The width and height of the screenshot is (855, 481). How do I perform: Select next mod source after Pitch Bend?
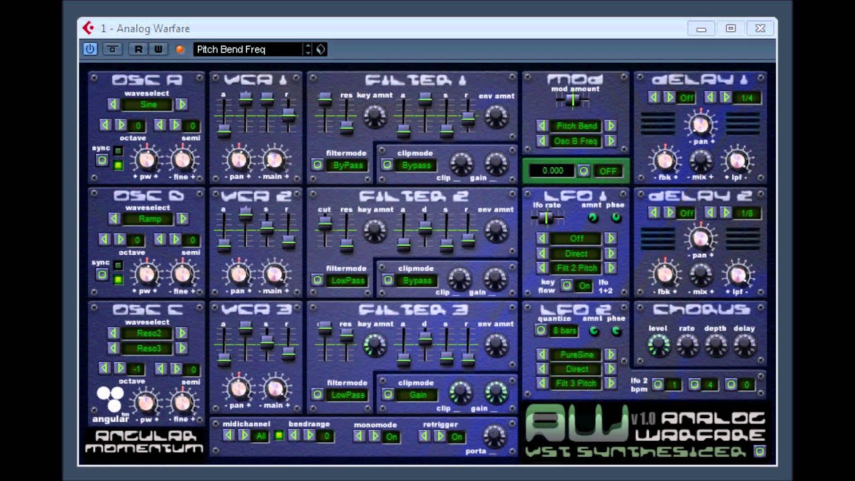tap(611, 126)
